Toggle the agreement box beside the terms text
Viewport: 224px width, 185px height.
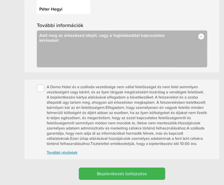click(x=40, y=88)
